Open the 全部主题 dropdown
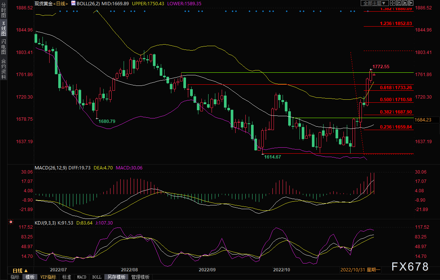Screen dimensions: 440x280 click(x=375, y=3)
